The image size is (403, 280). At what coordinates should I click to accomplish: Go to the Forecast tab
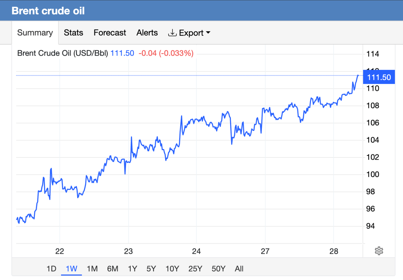(110, 33)
